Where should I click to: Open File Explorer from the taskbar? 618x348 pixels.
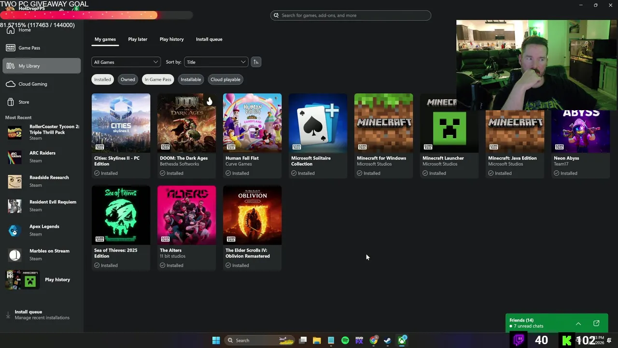tap(317, 340)
